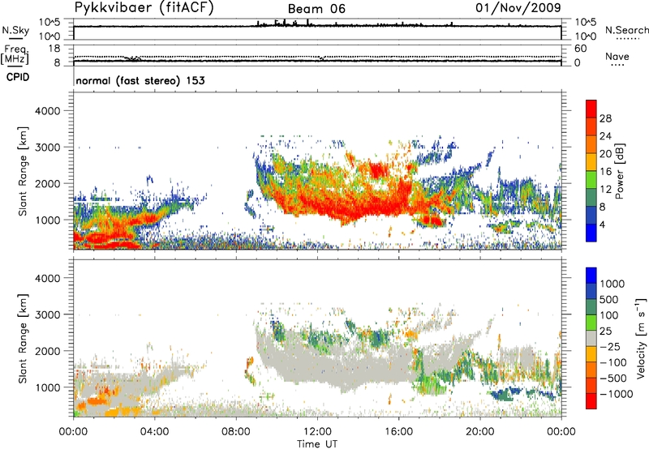Click the '4' tick on the power colorbar
The image size is (649, 449).
pyautogui.click(x=602, y=224)
